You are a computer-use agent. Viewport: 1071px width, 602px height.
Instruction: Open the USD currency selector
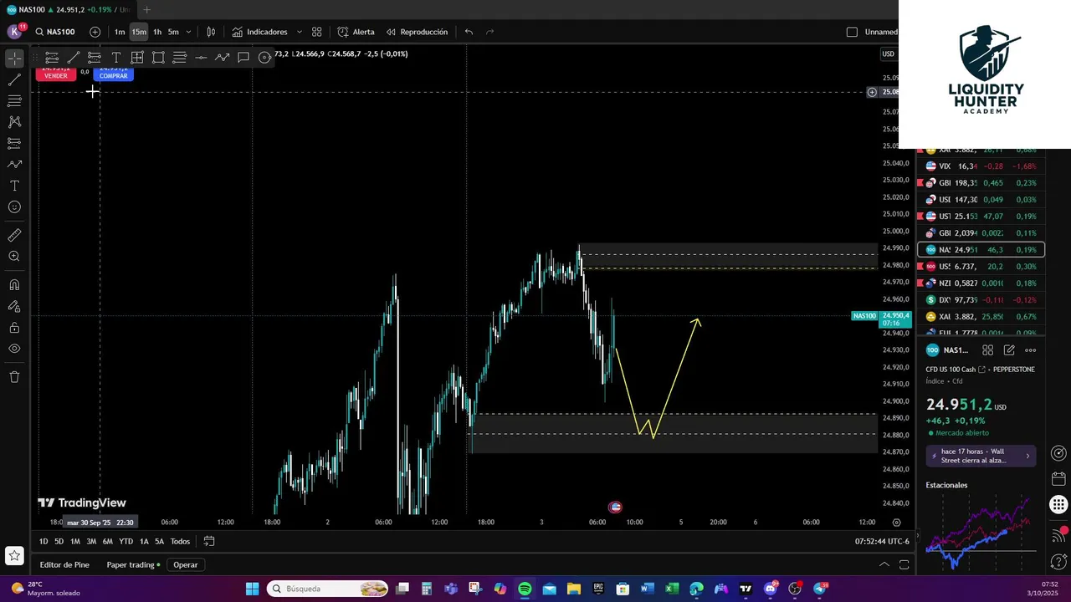coord(888,54)
